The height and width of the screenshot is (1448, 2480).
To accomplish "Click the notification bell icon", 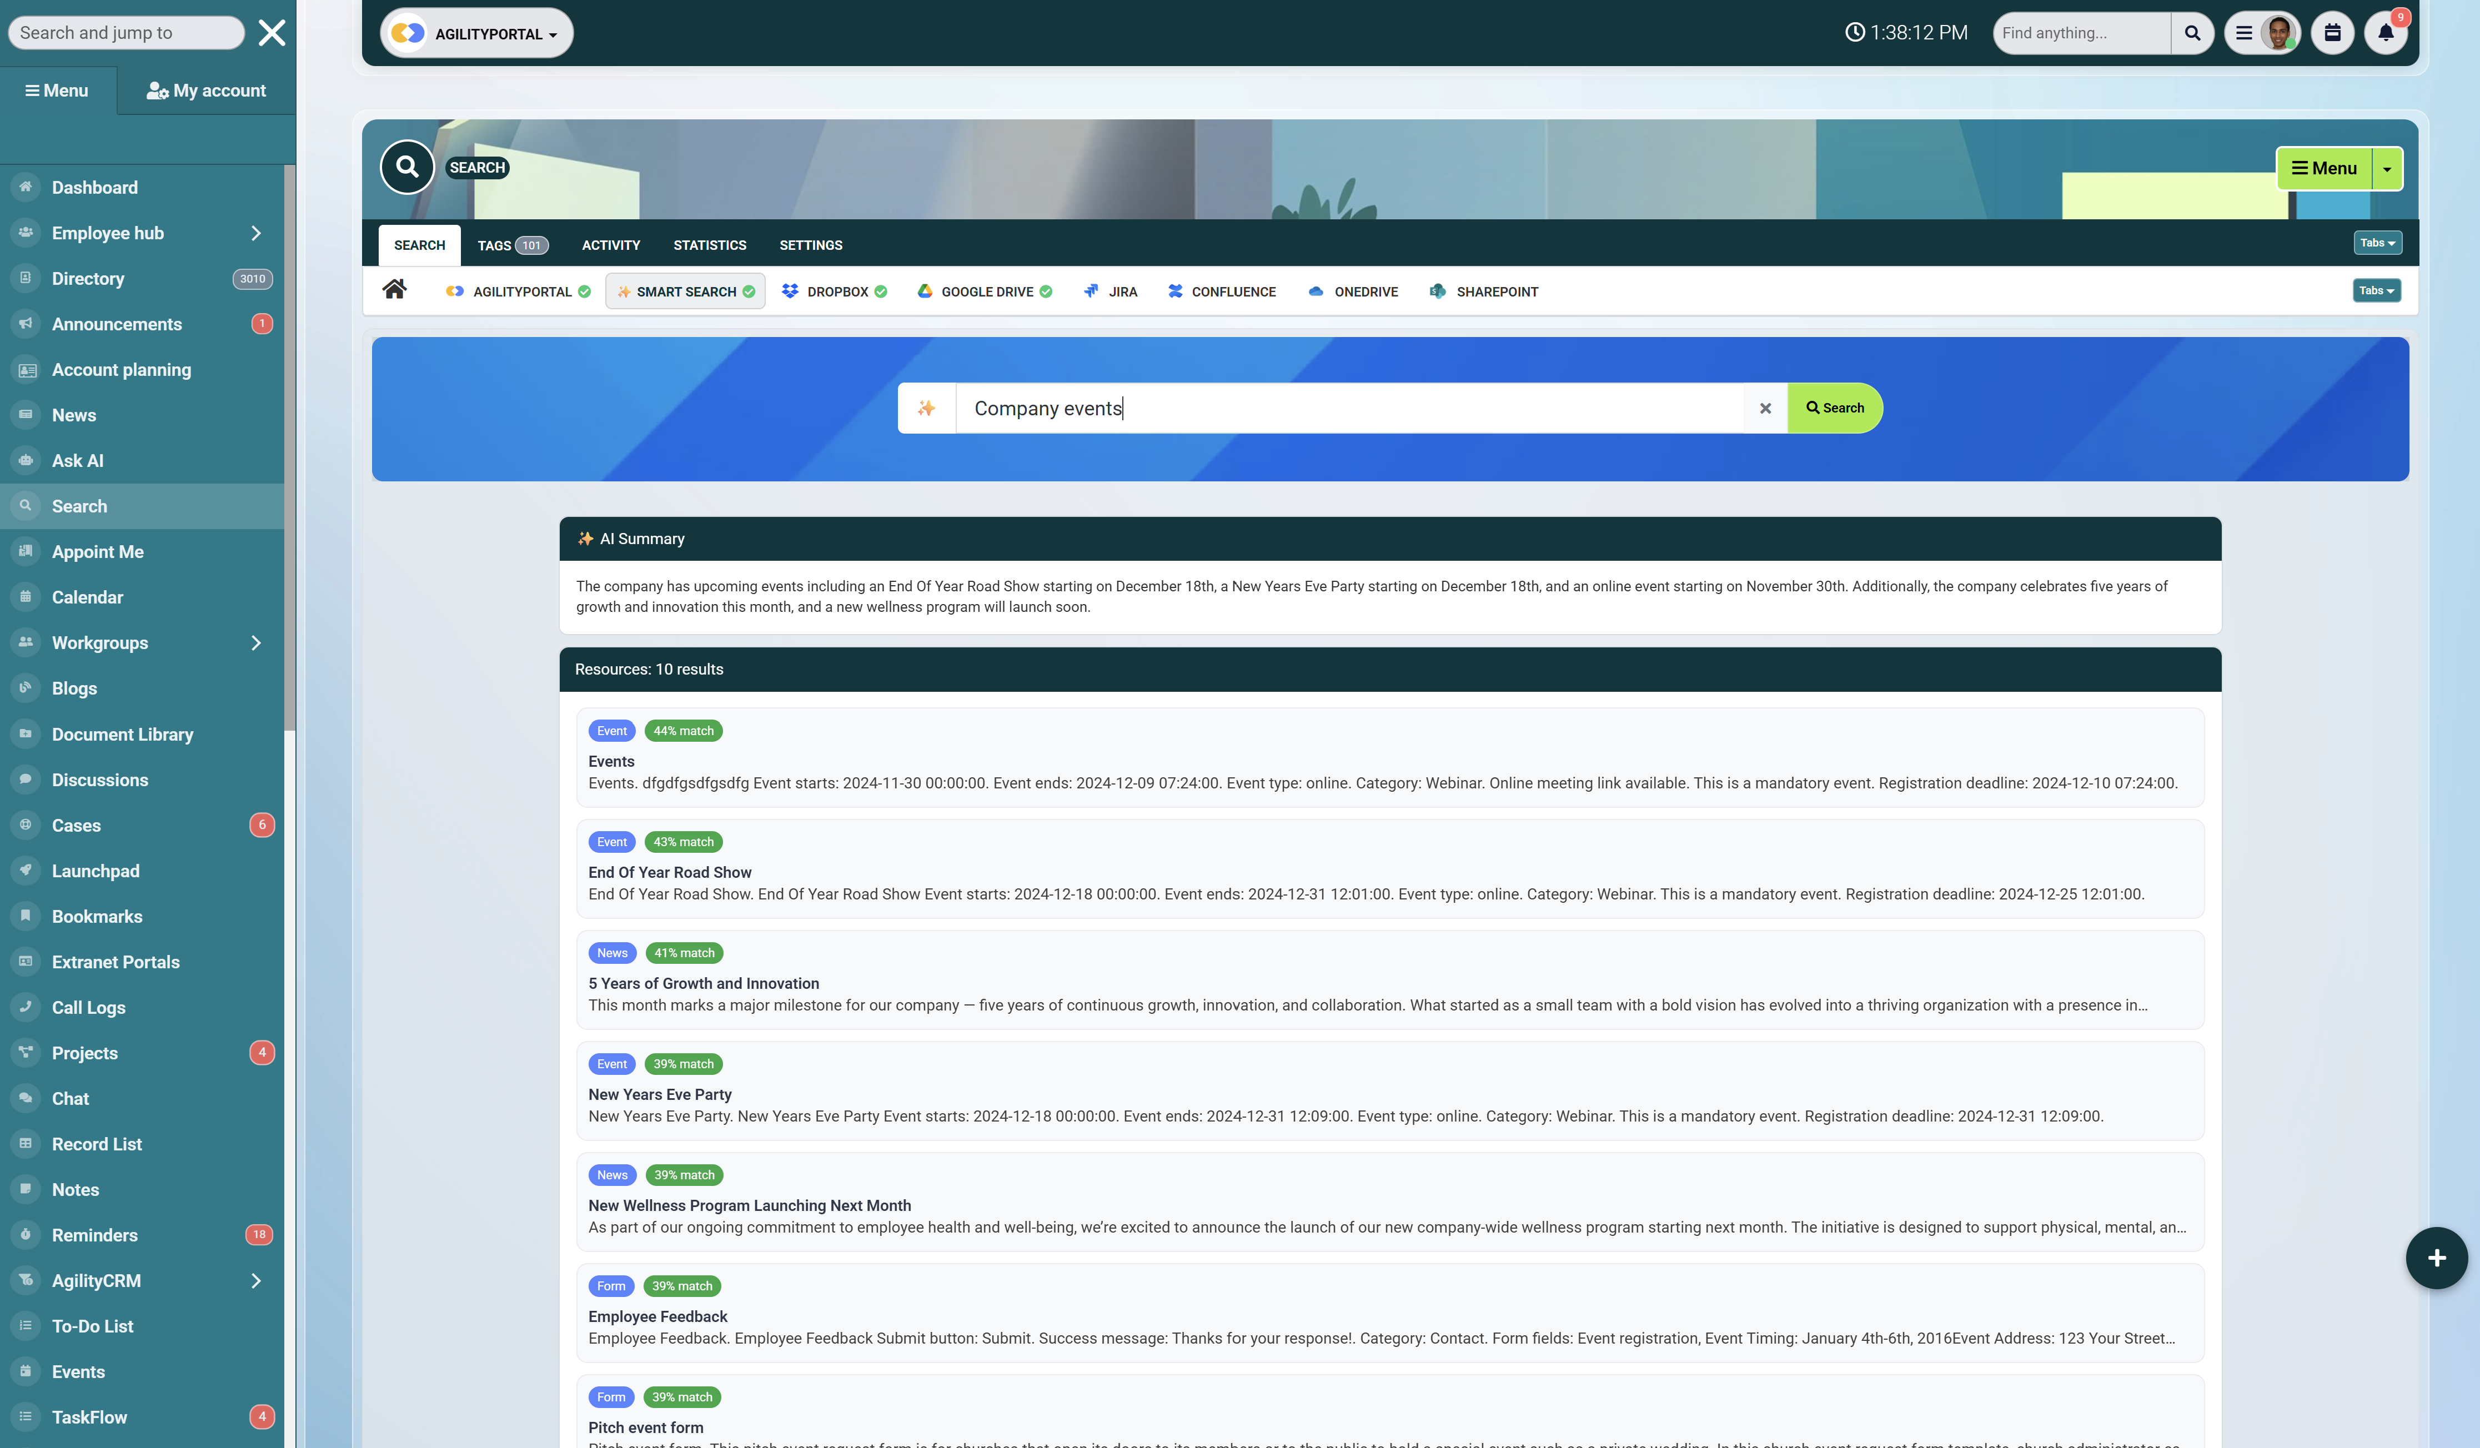I will (2384, 32).
